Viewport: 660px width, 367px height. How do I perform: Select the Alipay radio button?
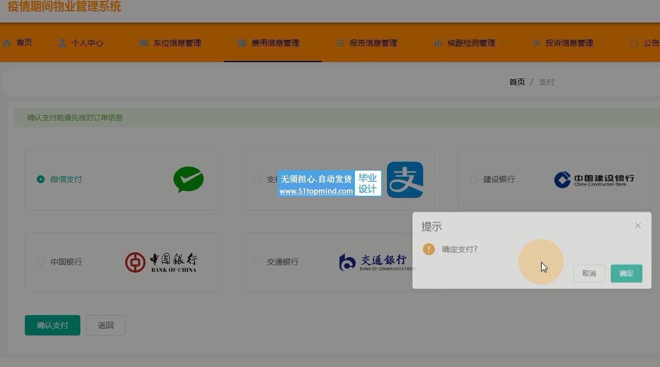tap(257, 180)
